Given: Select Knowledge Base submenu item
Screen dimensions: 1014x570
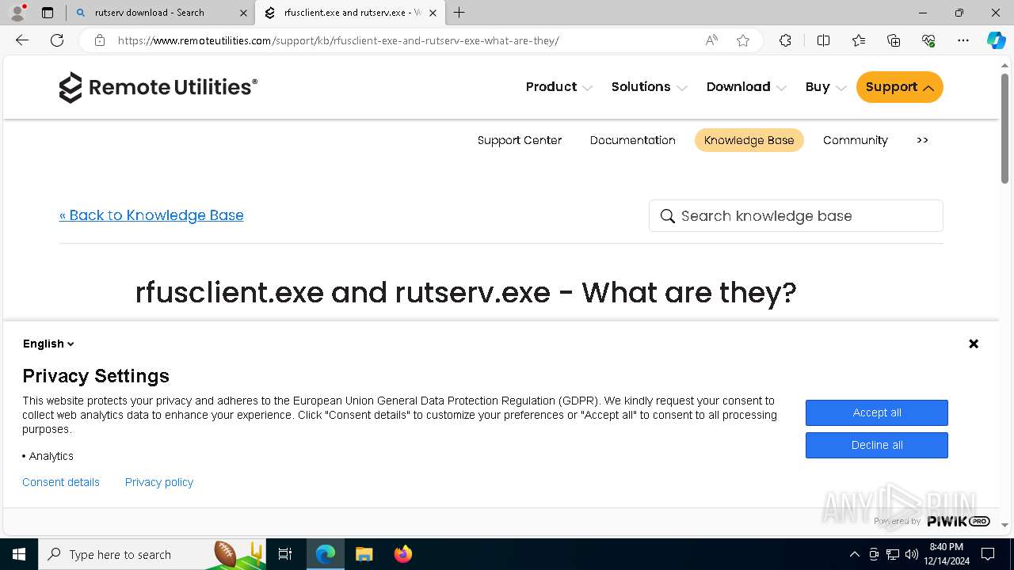Looking at the screenshot, I should tap(749, 140).
